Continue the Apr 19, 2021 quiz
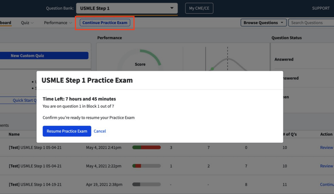The width and height of the screenshot is (334, 194). coord(327,185)
